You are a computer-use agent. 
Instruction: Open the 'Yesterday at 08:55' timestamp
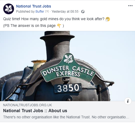[65, 12]
